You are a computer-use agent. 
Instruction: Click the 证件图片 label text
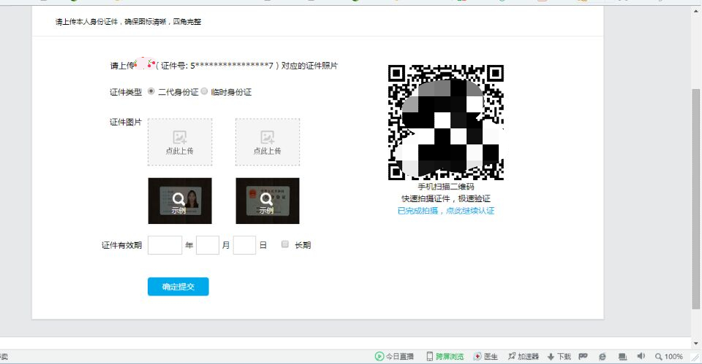click(x=125, y=123)
